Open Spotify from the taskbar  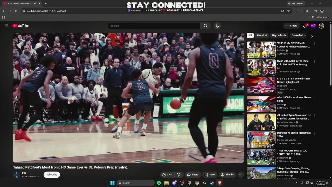(x=159, y=183)
